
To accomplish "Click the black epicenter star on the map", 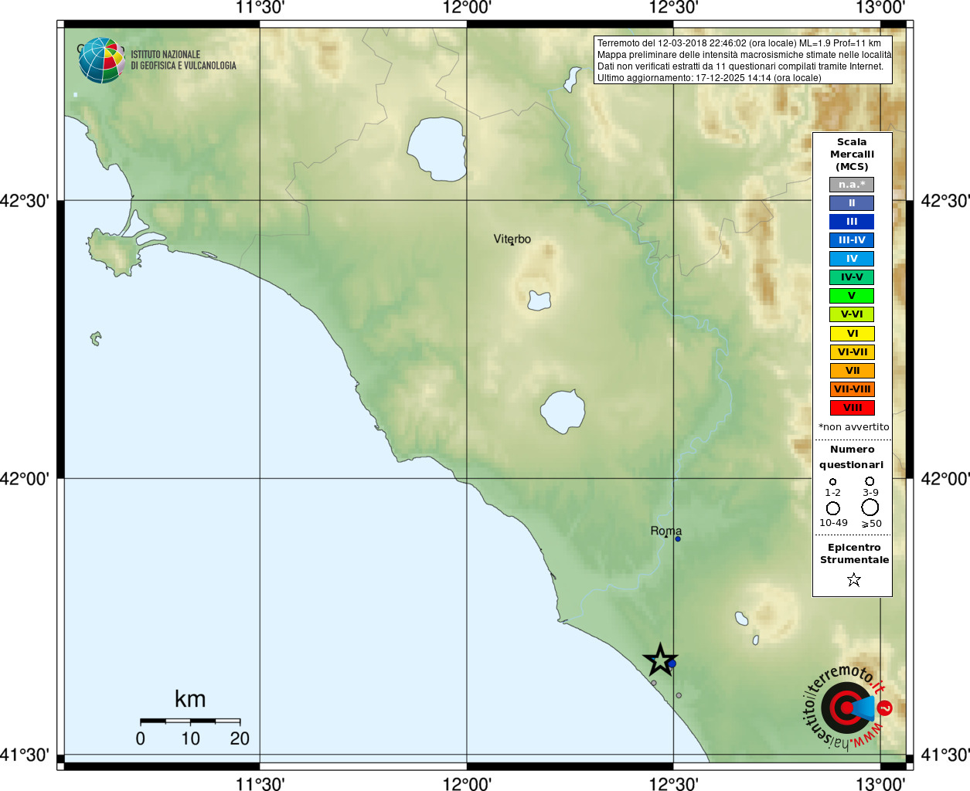I will click(x=659, y=660).
